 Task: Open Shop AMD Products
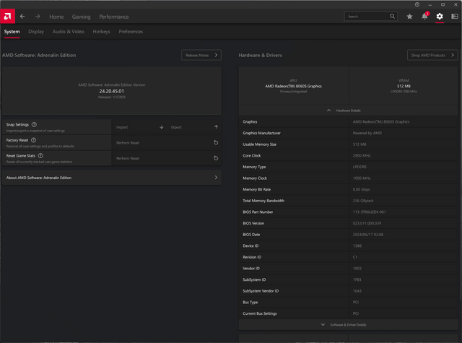(x=432, y=55)
